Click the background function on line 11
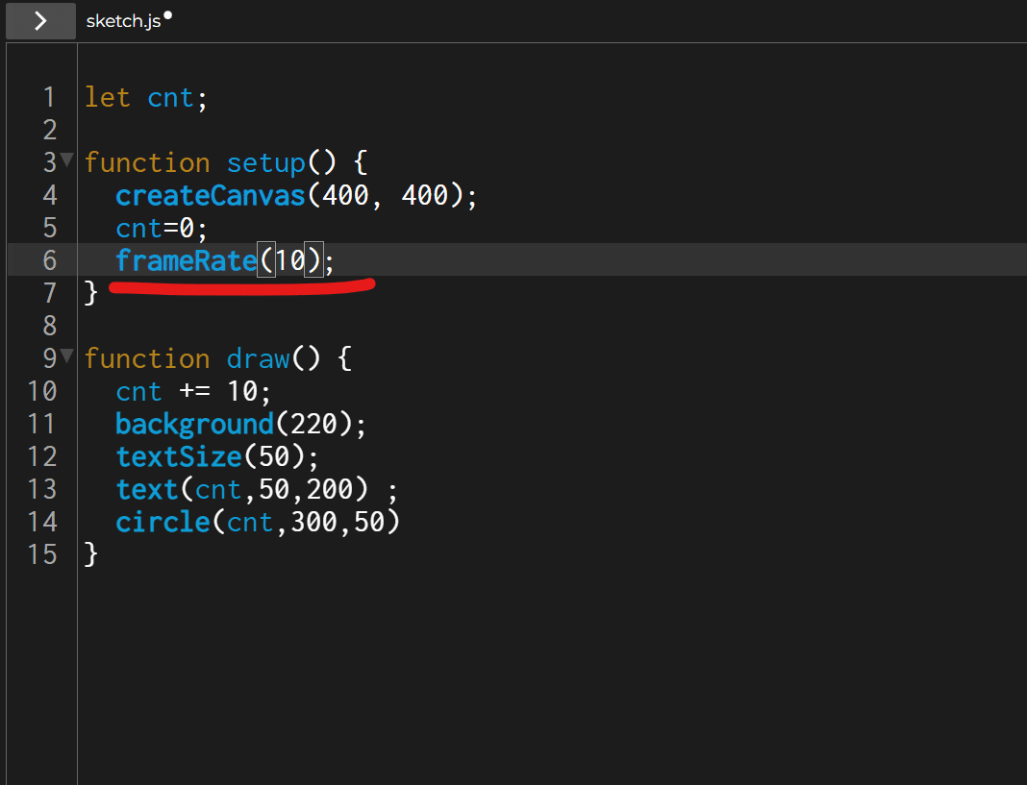 pyautogui.click(x=194, y=424)
